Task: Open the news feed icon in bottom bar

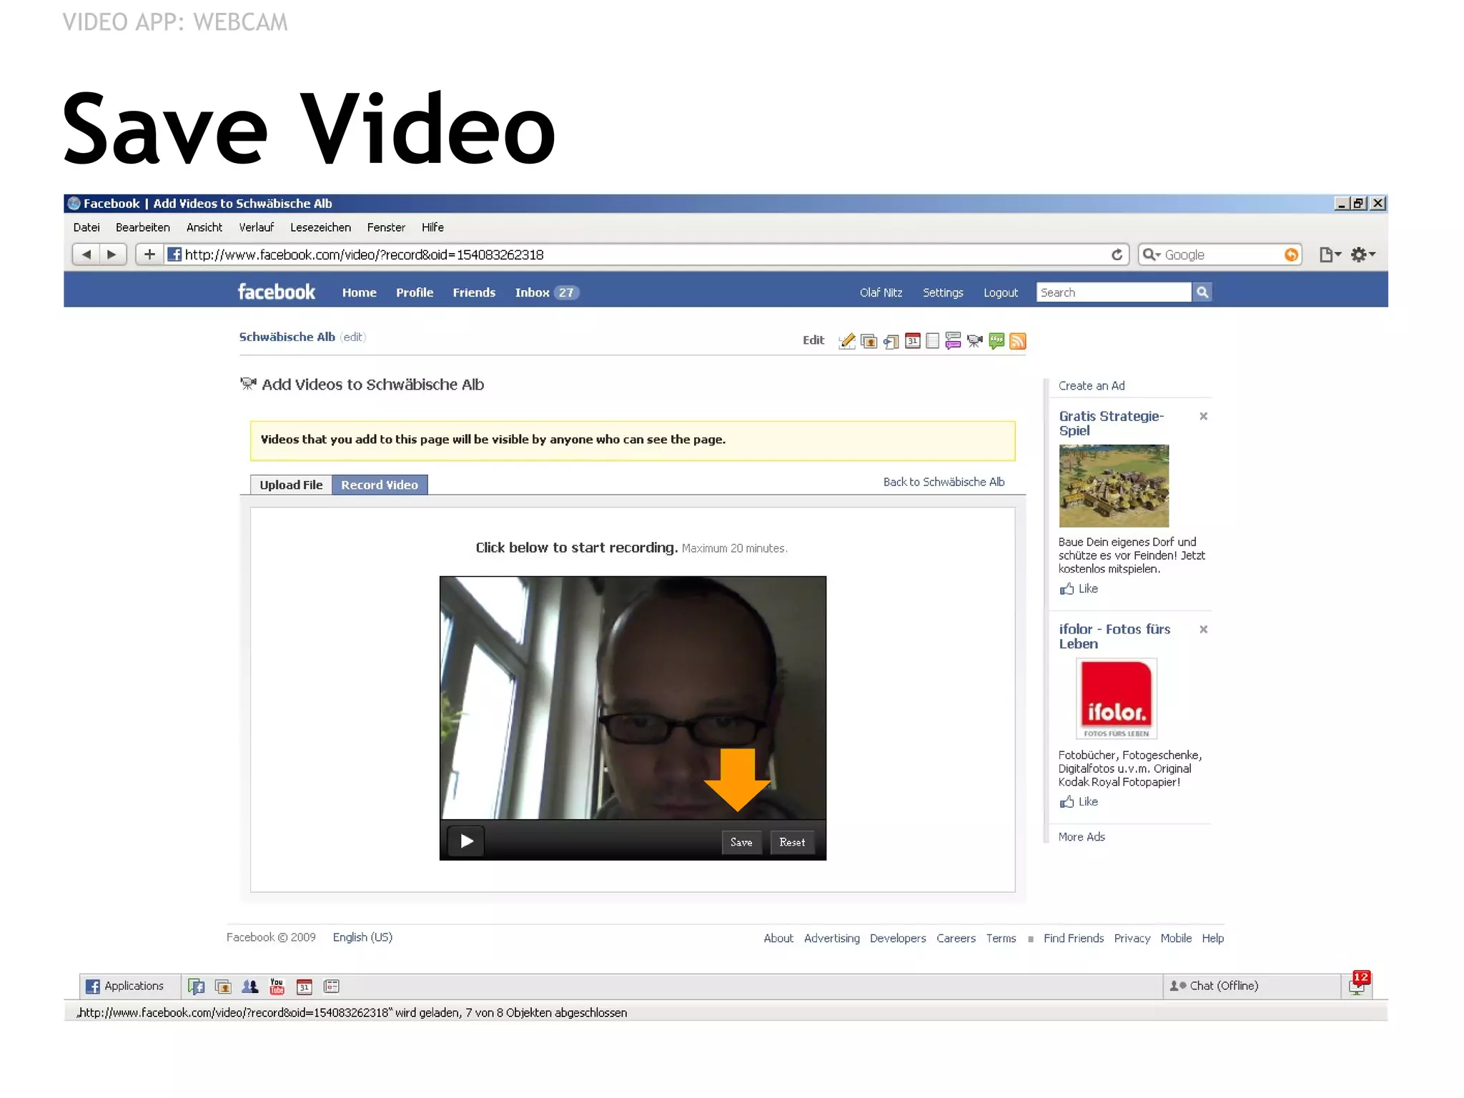Action: (331, 986)
